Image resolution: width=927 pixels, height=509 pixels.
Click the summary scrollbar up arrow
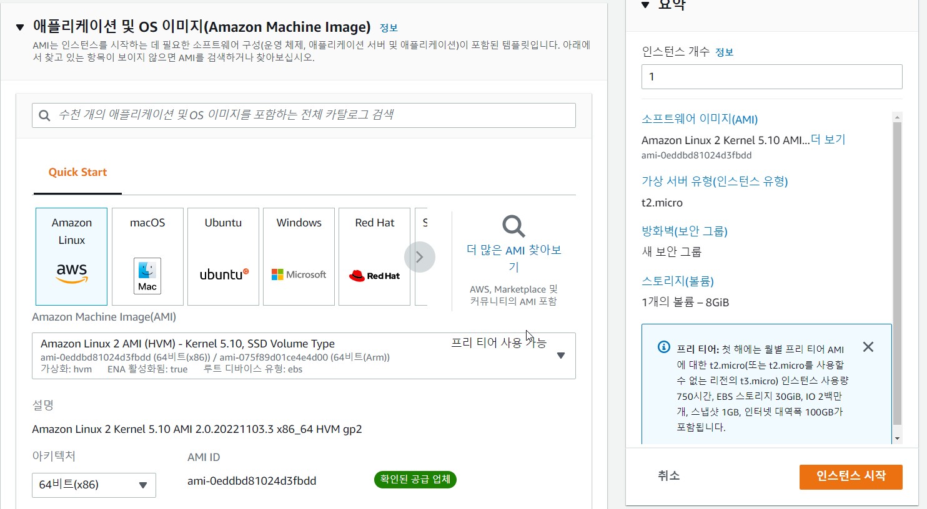coord(897,117)
